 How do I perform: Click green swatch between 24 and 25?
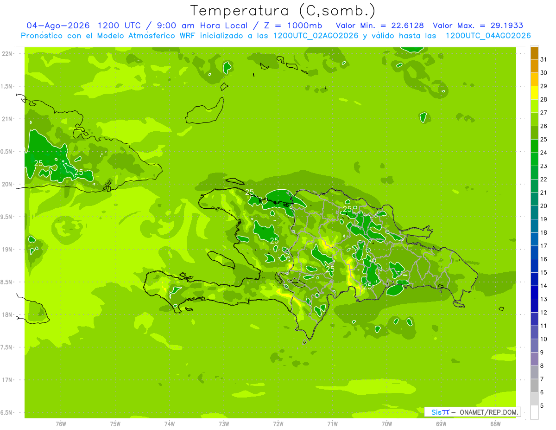pos(534,146)
